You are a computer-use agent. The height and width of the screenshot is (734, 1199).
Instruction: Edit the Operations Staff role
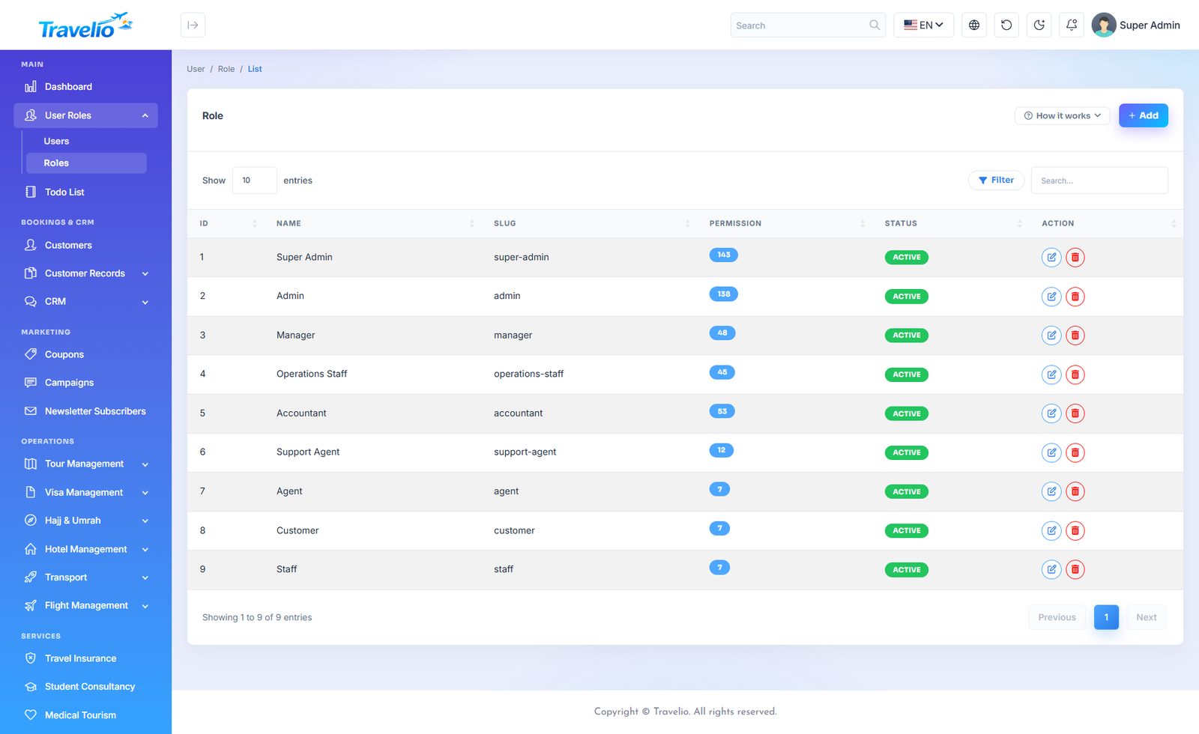click(1051, 374)
